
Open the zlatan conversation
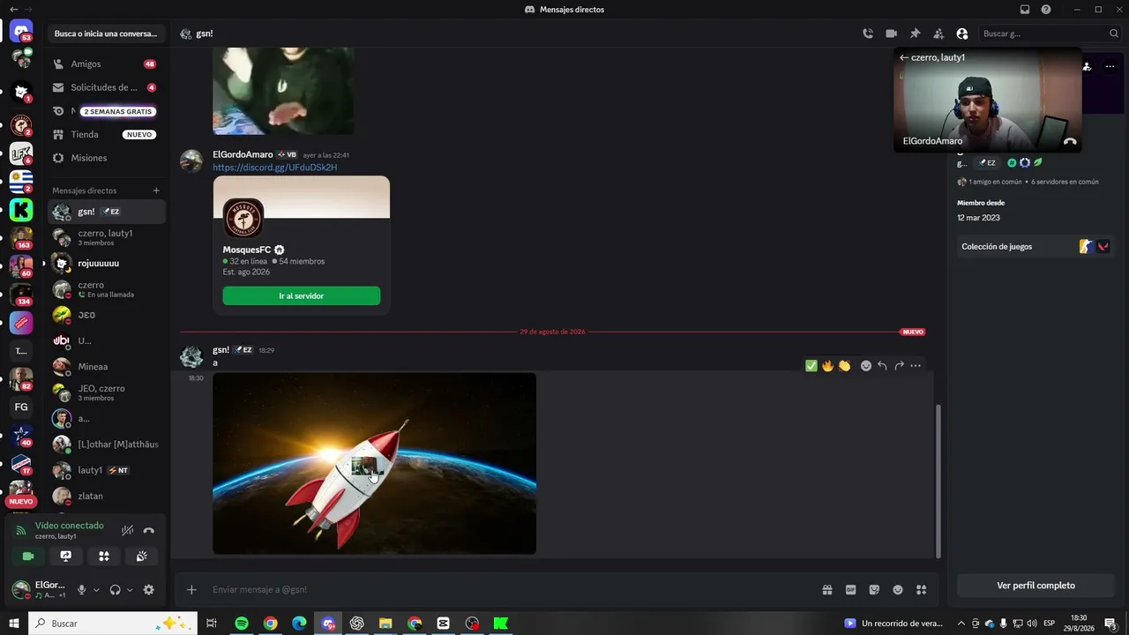click(106, 496)
